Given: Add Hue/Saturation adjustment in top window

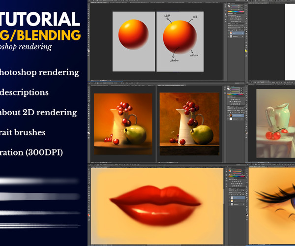Looking at the screenshot, I should 231,19.
